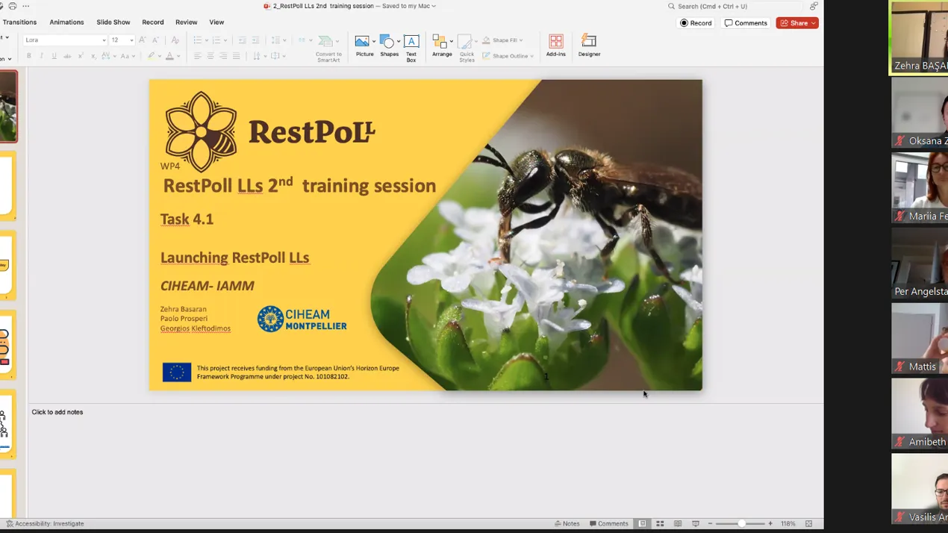Open the Change Case dropdown

click(x=128, y=56)
